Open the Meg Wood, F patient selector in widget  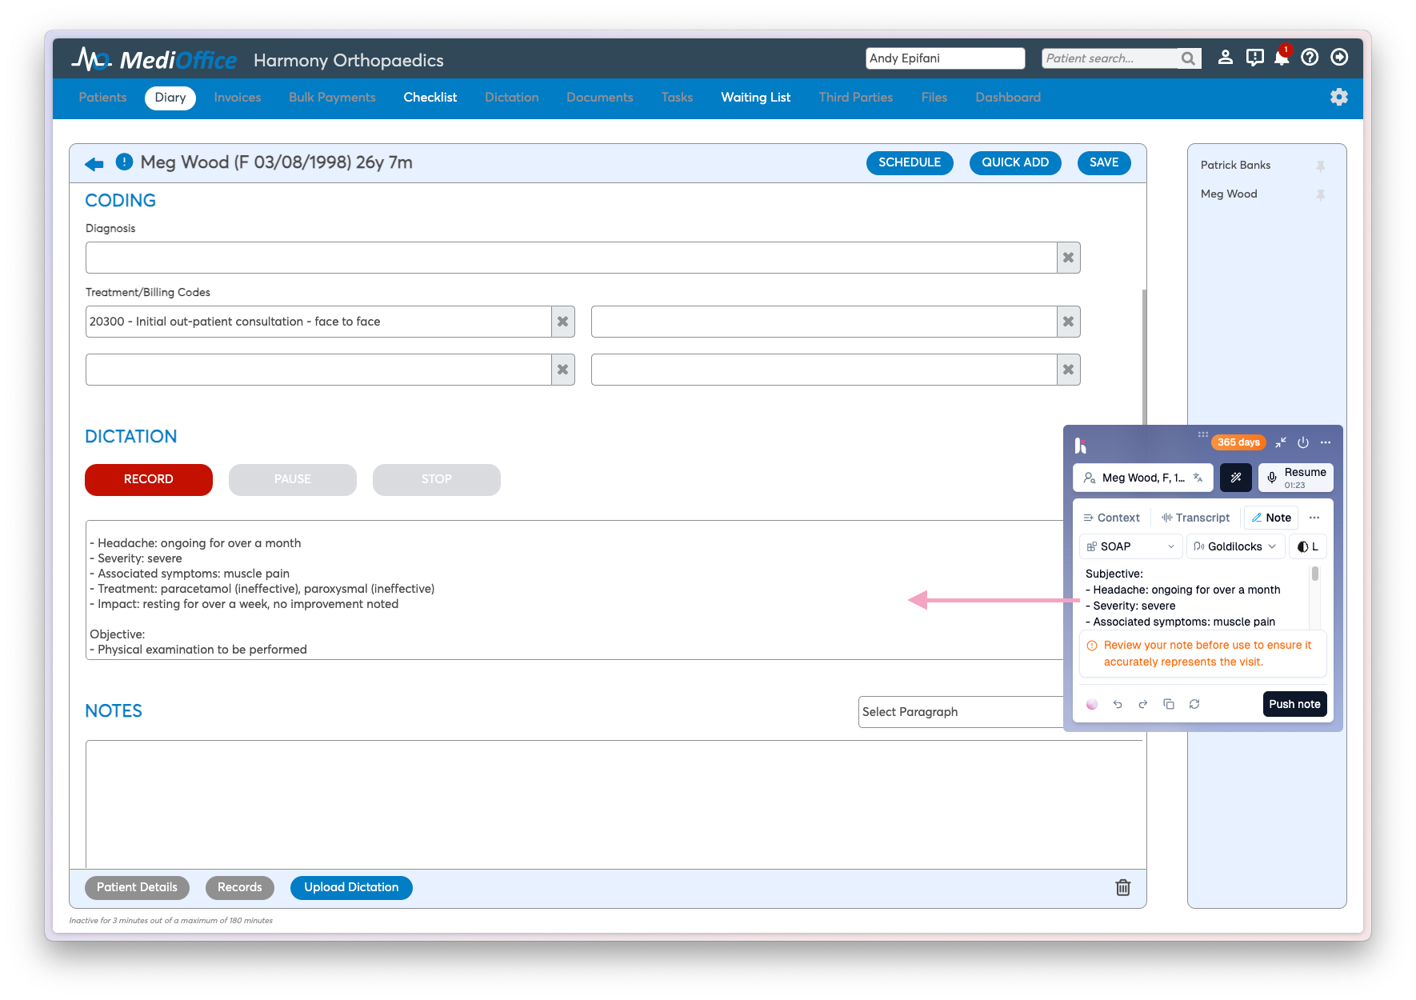(1142, 478)
